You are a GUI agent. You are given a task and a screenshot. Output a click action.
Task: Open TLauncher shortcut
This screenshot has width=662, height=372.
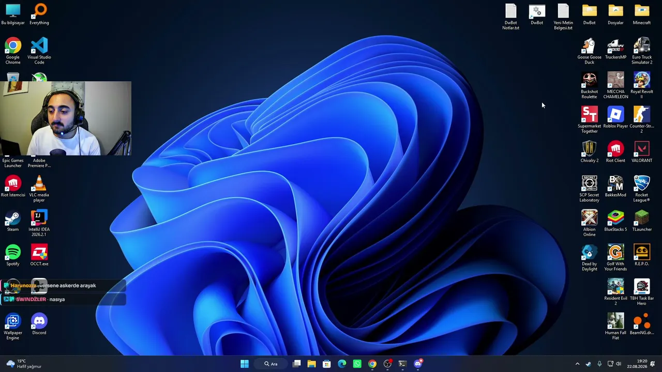coord(642,221)
